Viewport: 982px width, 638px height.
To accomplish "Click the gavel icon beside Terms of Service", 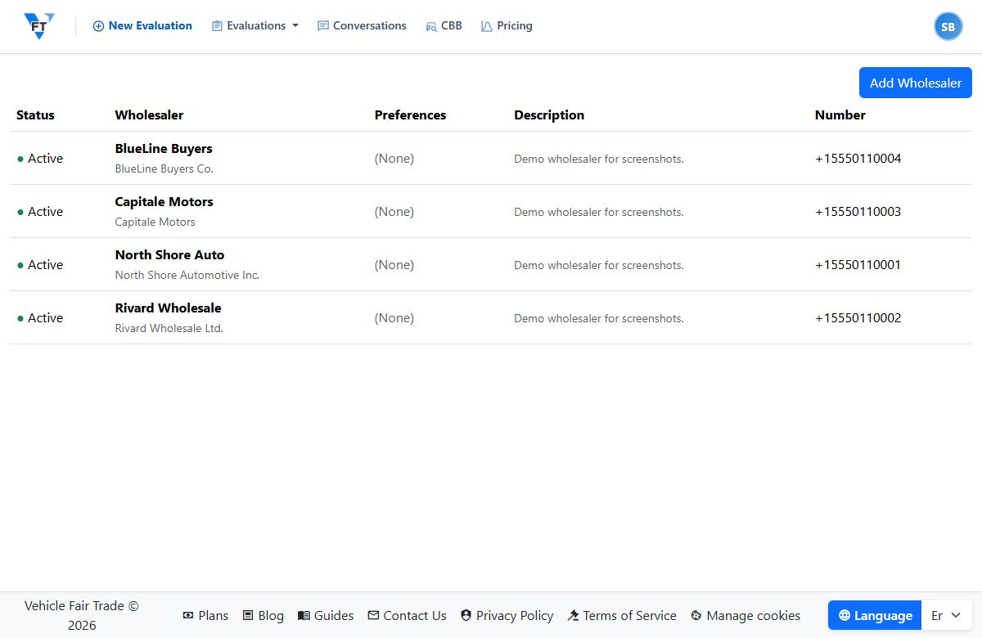I will pos(573,615).
